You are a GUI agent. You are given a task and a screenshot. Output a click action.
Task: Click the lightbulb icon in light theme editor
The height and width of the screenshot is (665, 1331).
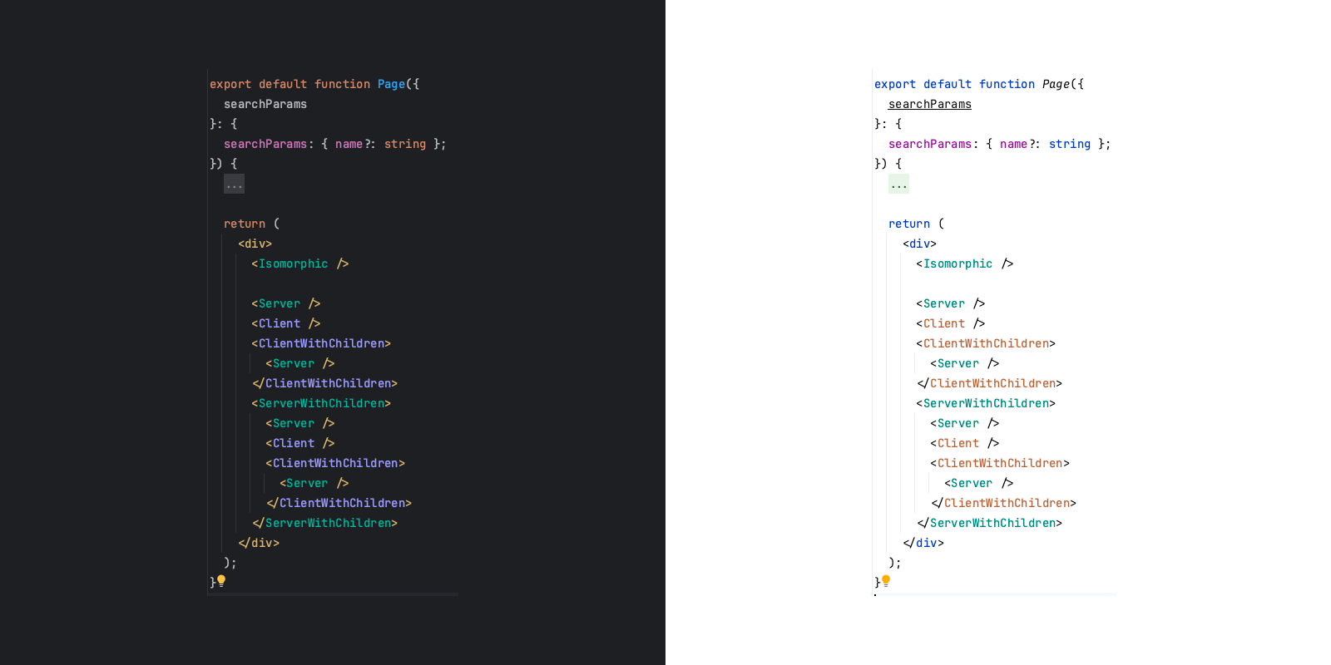coord(886,581)
